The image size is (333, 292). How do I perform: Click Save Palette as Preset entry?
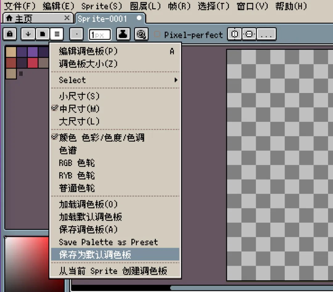tap(115, 242)
